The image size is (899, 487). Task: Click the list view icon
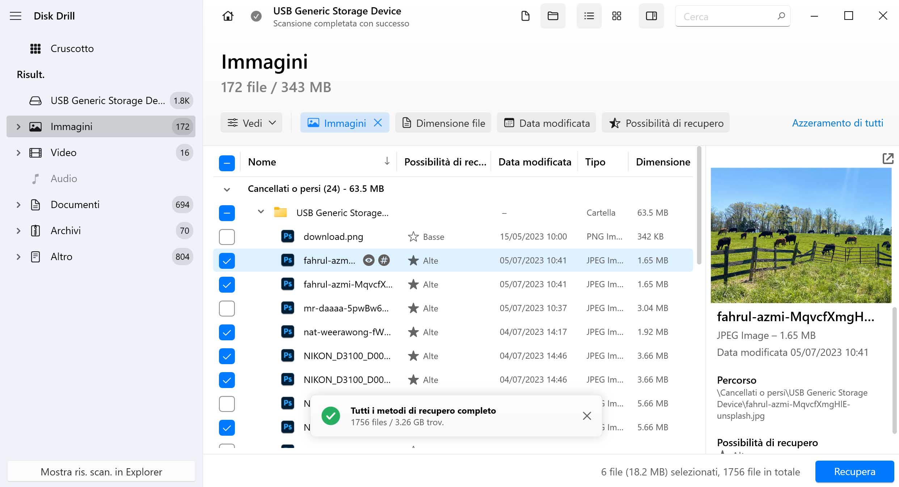588,16
